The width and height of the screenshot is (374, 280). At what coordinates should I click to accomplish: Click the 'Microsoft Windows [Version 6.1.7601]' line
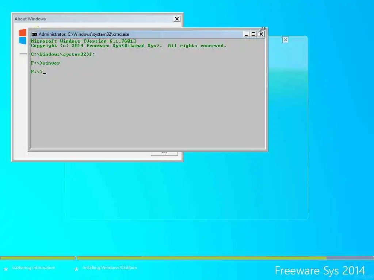point(84,41)
